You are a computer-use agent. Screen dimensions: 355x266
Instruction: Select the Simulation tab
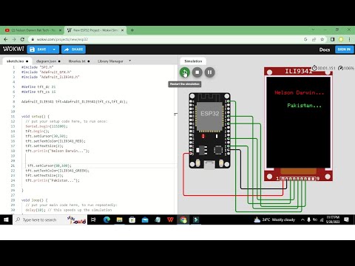[193, 61]
